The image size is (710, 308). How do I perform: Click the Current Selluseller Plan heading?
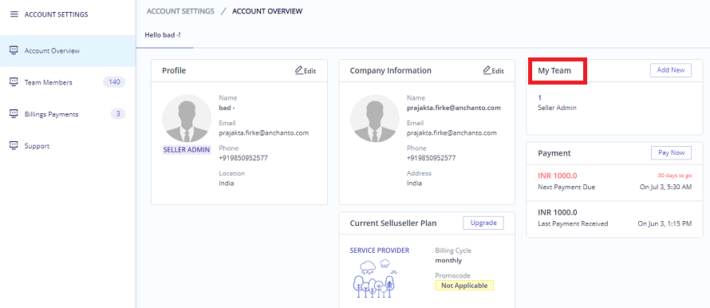(x=393, y=223)
